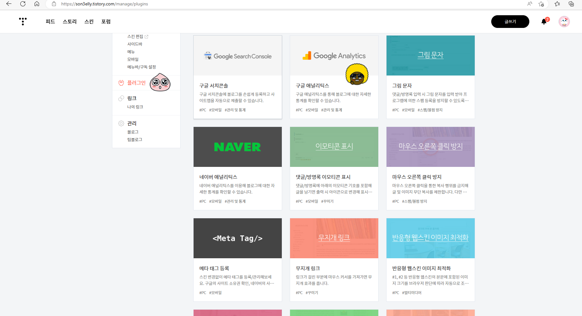Open 이모티콘 표시 plugin thumbnail
Image resolution: width=582 pixels, height=316 pixels.
pos(334,147)
